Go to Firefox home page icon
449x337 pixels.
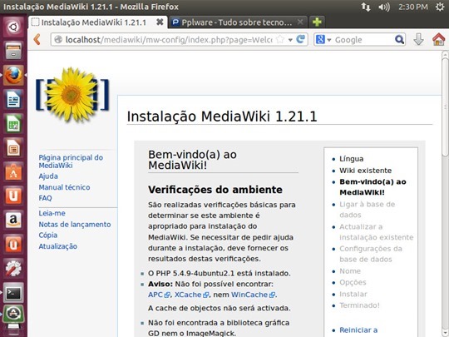(x=438, y=39)
